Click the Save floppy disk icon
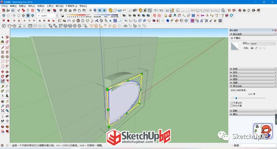This screenshot has width=277, height=149. pos(13,10)
